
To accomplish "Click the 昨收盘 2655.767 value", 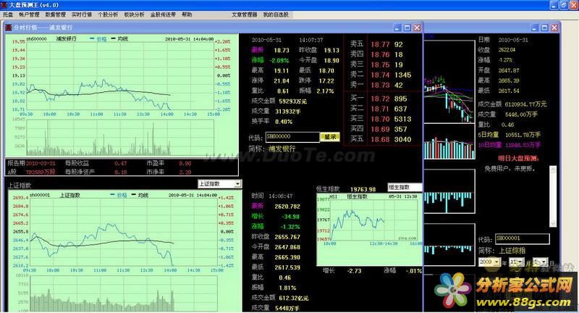I will (287, 237).
